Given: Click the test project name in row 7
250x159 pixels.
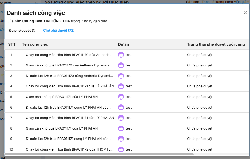Looking at the screenshot, I should [x=129, y=118].
